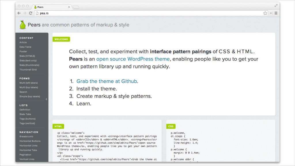Go to Tags (buttons) in sidebar
Screen dimensions: 295x166
coord(27,119)
